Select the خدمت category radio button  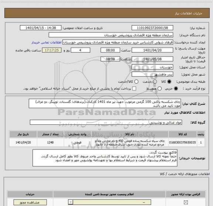click(155, 81)
